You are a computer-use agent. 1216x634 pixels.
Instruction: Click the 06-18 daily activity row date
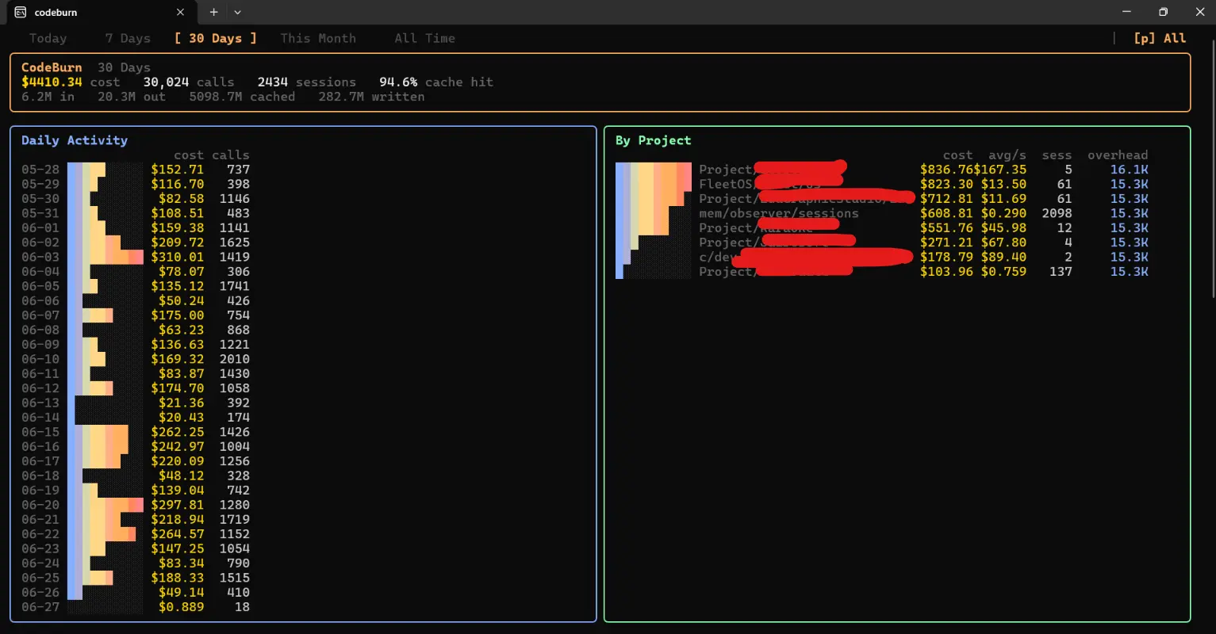40,475
